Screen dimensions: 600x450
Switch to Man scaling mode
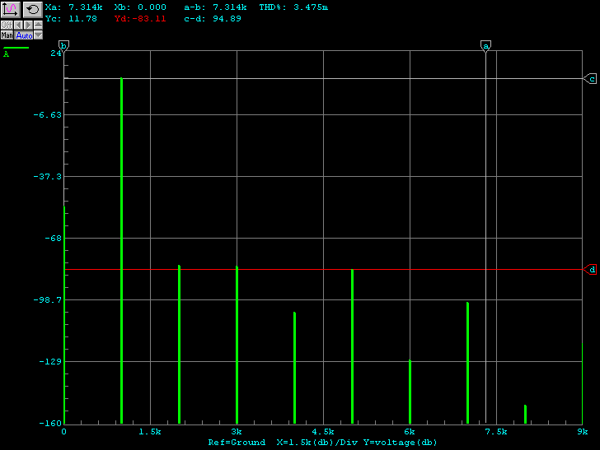coord(7,35)
